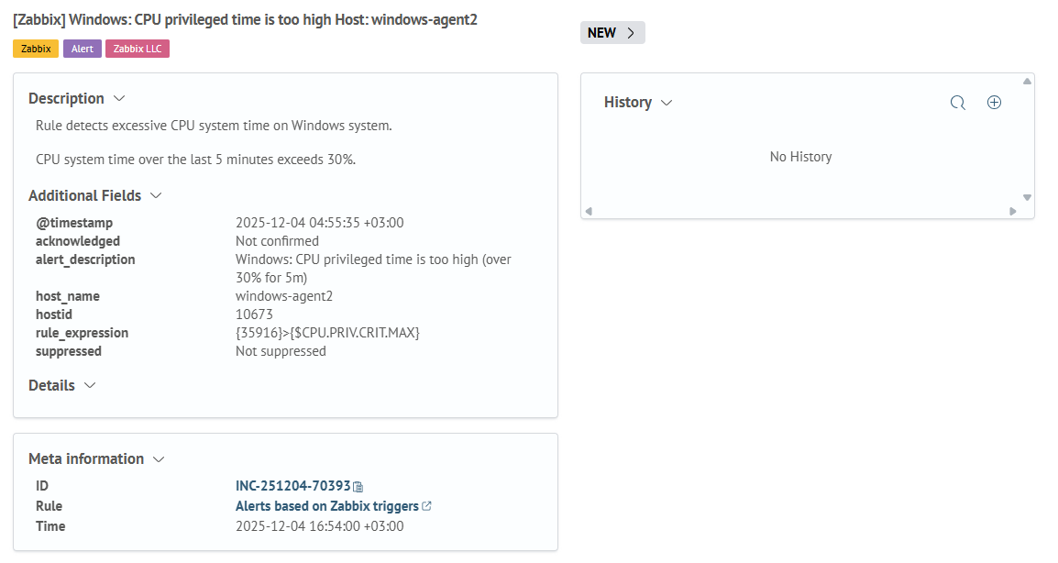Click the search icon in History panel
This screenshot has height=563, width=1058.
point(958,103)
